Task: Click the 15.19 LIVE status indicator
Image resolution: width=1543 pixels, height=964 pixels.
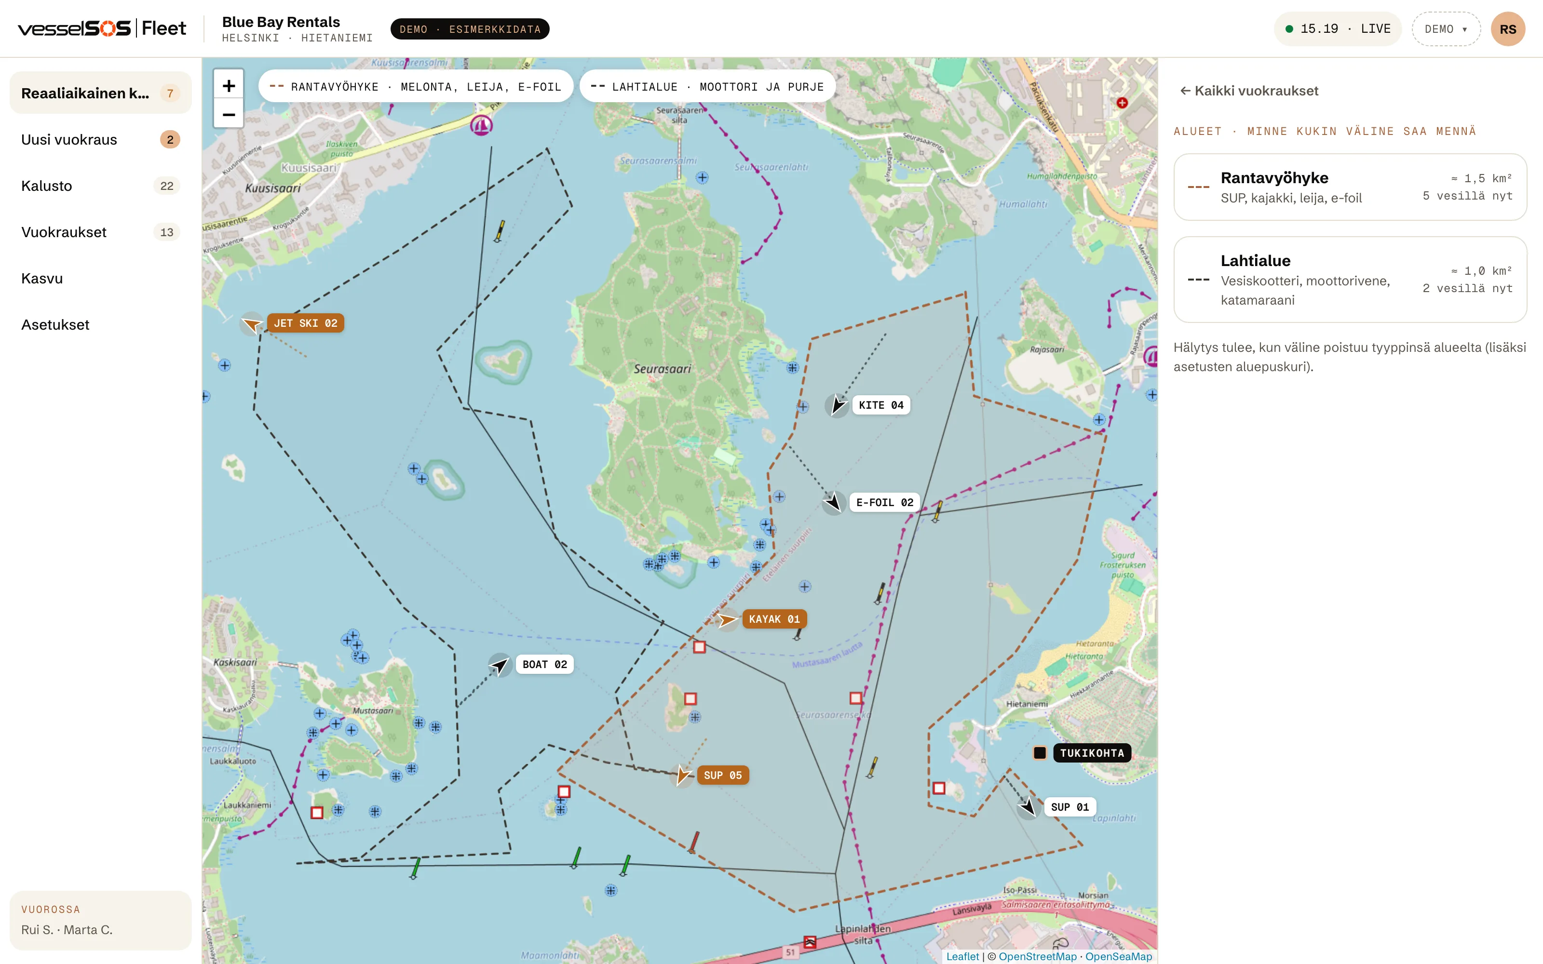Action: tap(1337, 29)
